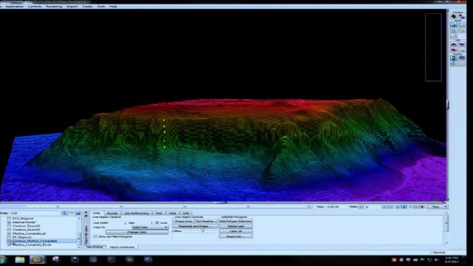This screenshot has height=266, width=473.
Task: Click the Resample and Drape button
Action: click(x=195, y=226)
